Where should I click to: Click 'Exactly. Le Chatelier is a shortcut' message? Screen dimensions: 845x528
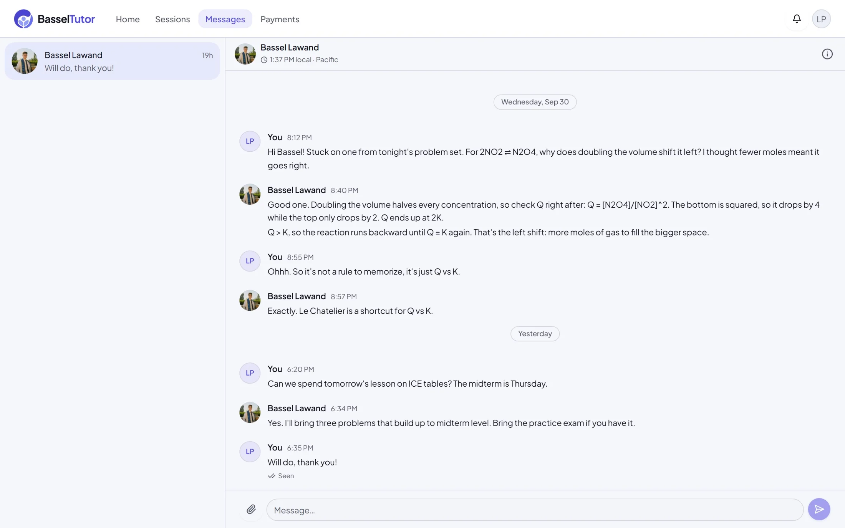(350, 311)
